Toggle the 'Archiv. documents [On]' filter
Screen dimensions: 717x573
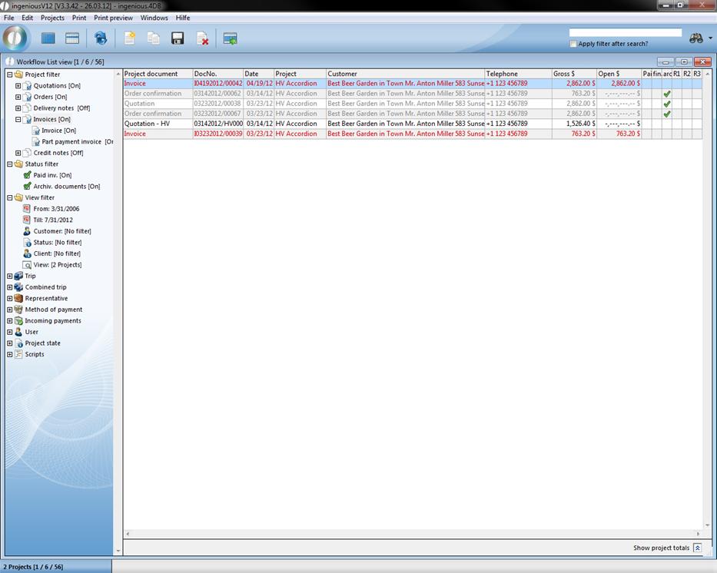28,187
